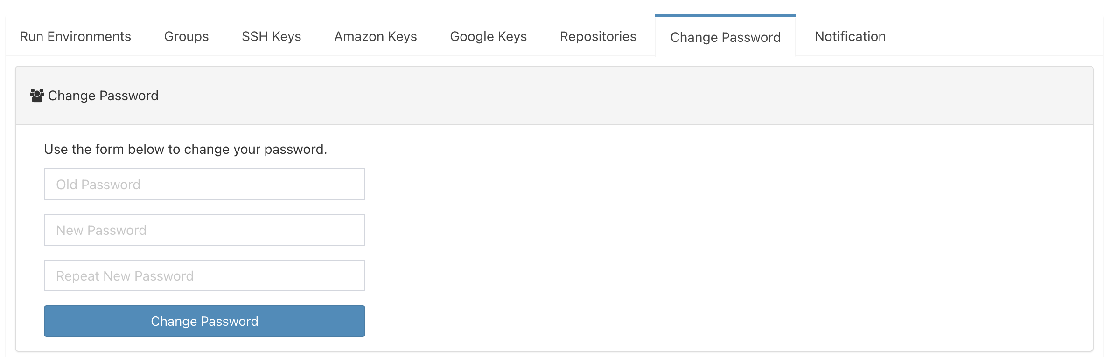Click into the New Password field

204,230
